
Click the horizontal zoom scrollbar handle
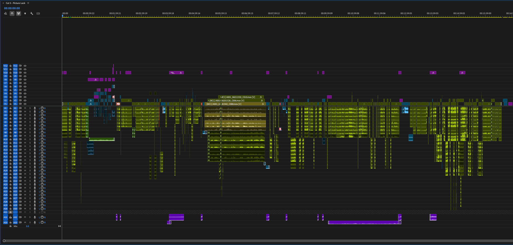pyautogui.click(x=4, y=241)
